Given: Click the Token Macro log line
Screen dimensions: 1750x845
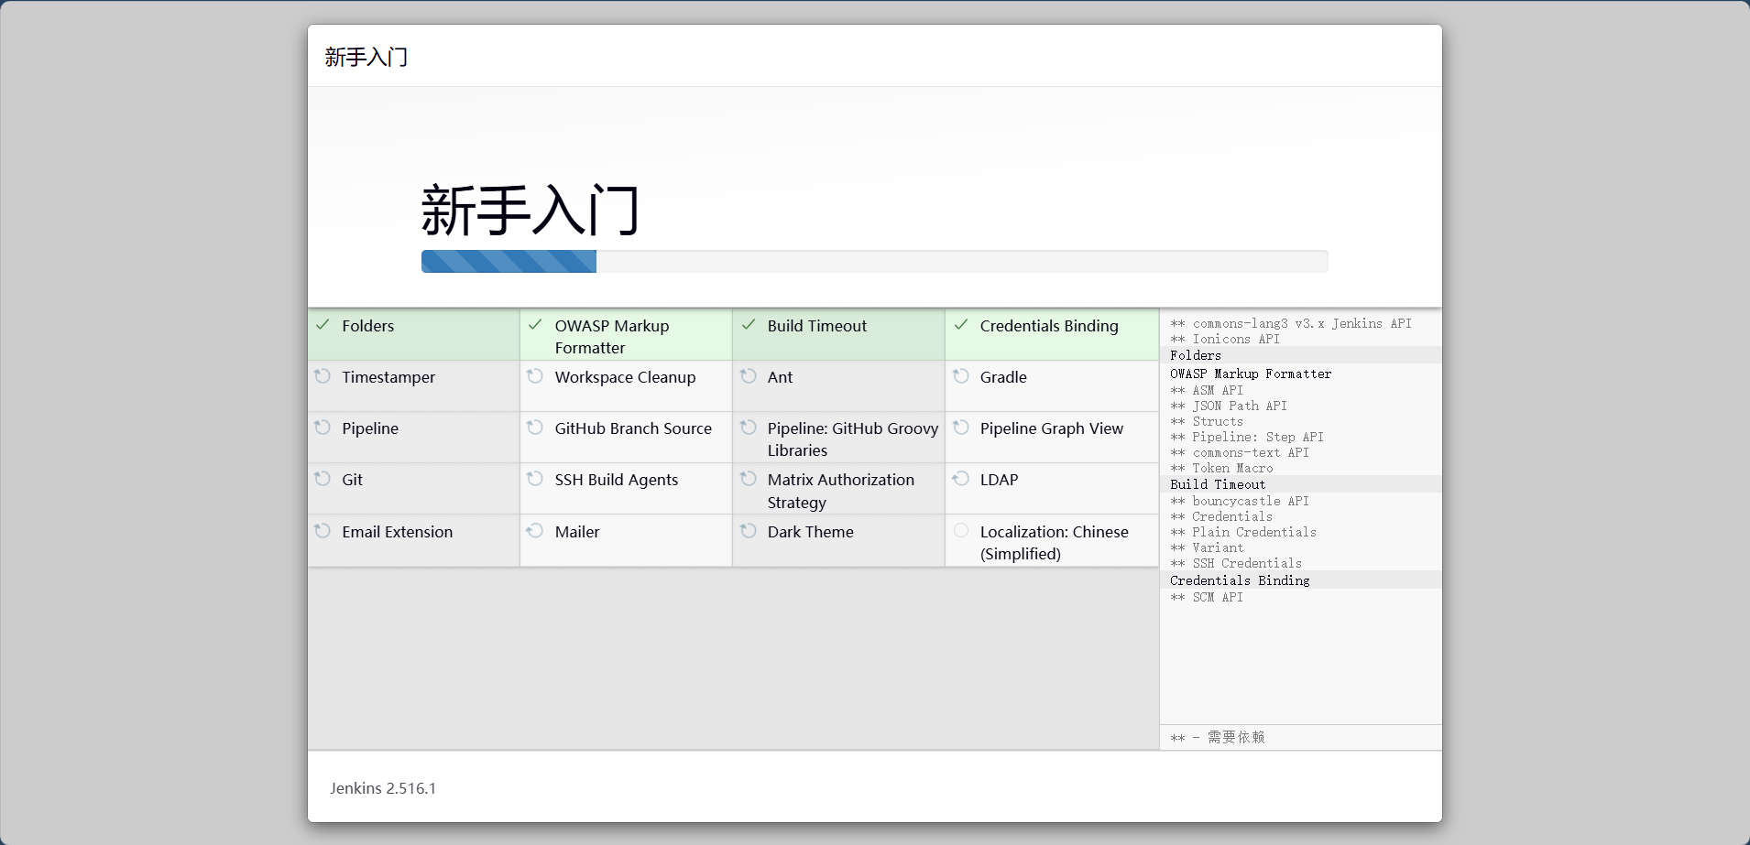Looking at the screenshot, I should [x=1221, y=468].
